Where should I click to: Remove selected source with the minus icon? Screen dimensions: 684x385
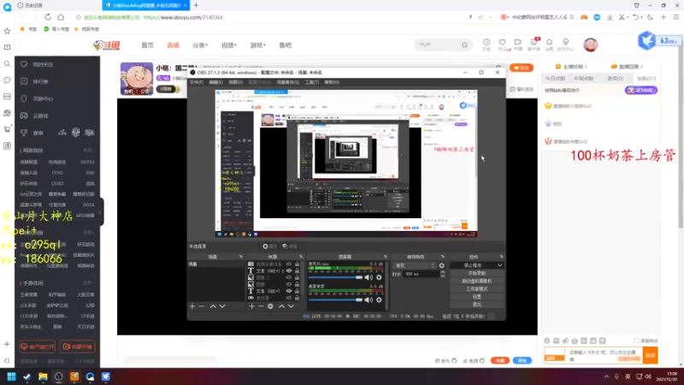(x=261, y=306)
